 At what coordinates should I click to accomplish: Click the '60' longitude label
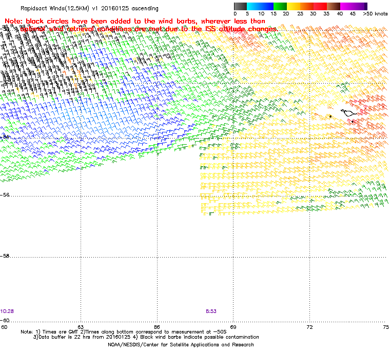[x=4, y=327]
